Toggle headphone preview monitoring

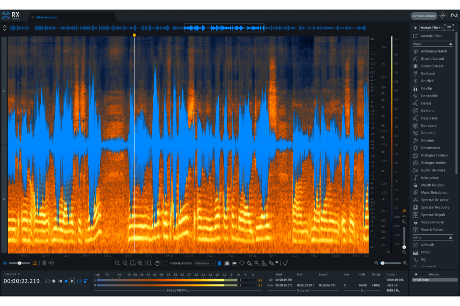[x=48, y=281]
